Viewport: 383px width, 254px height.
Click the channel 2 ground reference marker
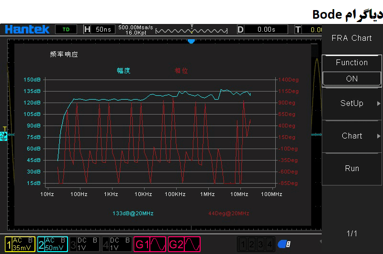click(4, 136)
